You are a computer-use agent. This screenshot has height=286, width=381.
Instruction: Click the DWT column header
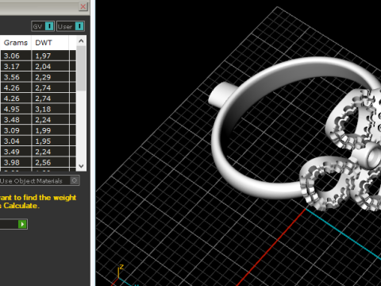50,43
